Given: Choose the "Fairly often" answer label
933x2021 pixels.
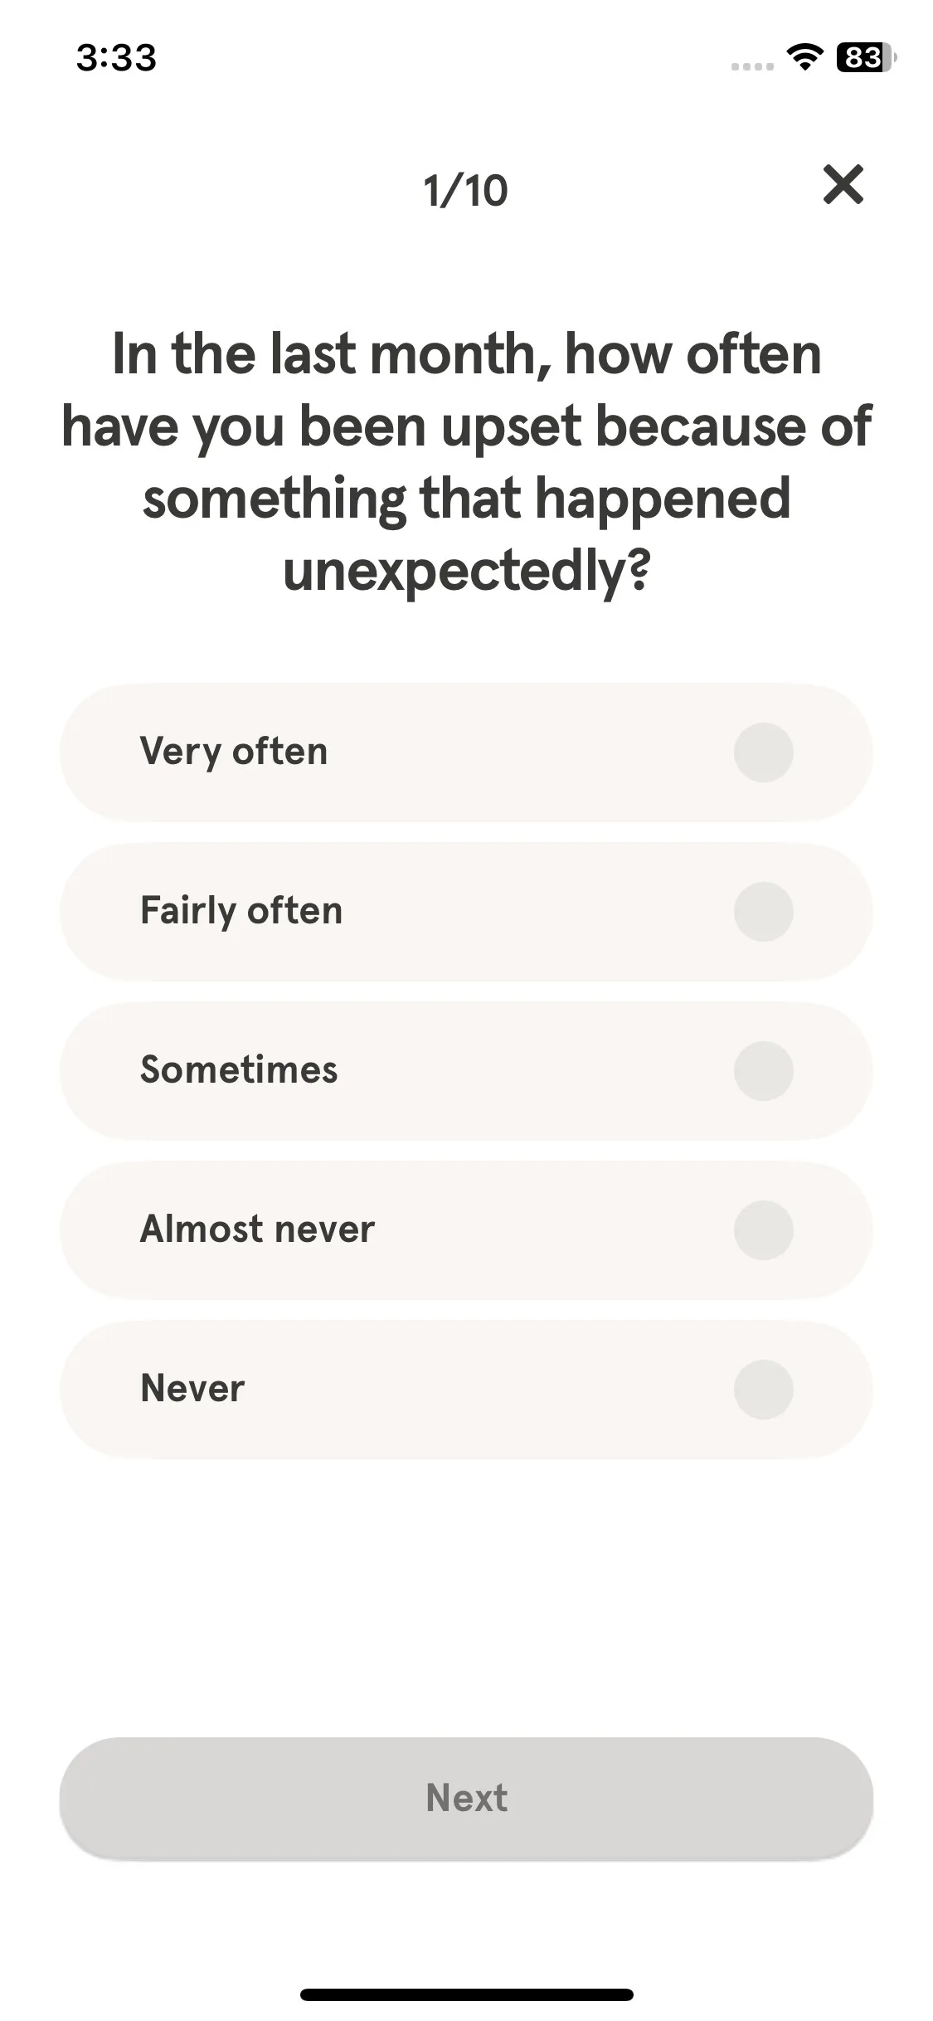Looking at the screenshot, I should pyautogui.click(x=241, y=911).
